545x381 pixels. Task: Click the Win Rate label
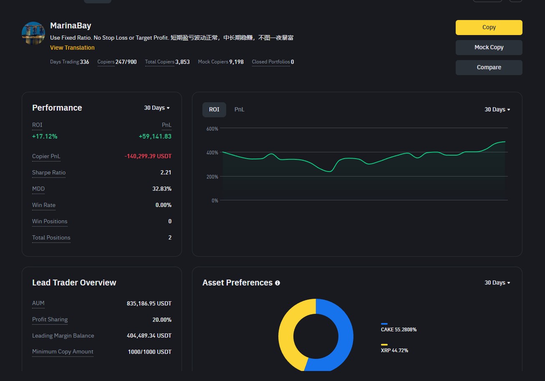click(x=44, y=205)
